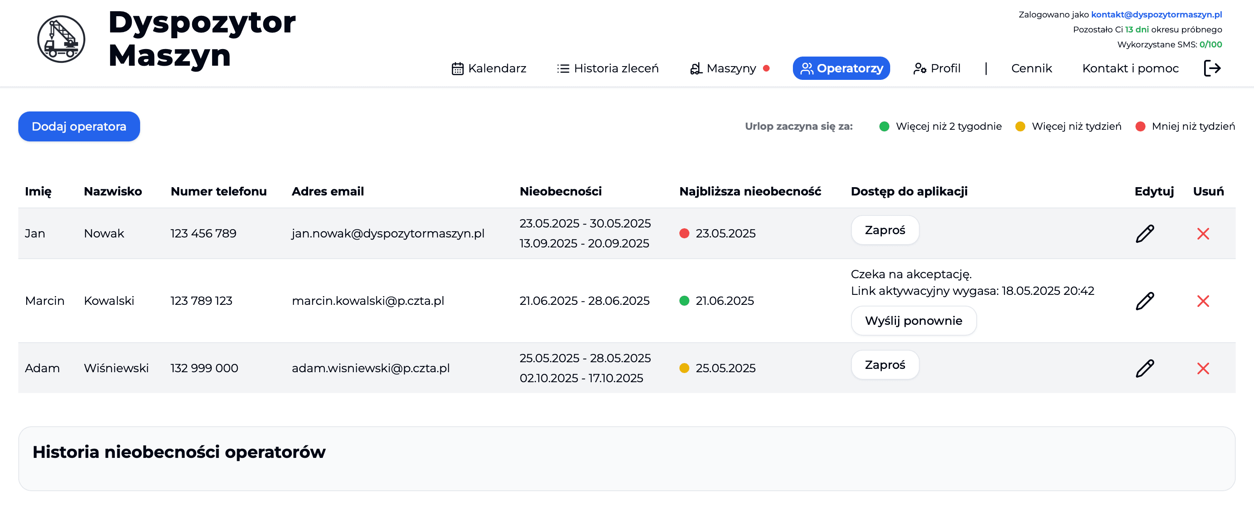Click the list icon beside Historia zleceń
The width and height of the screenshot is (1254, 529).
563,69
